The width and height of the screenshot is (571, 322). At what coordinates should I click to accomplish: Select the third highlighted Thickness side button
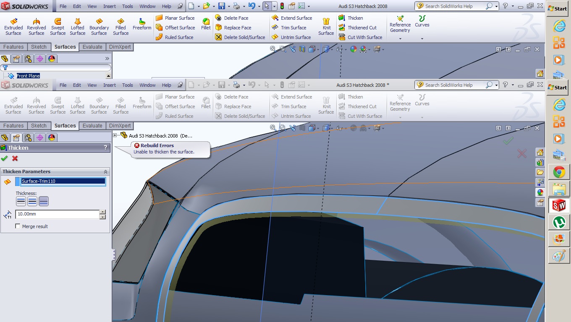[44, 201]
